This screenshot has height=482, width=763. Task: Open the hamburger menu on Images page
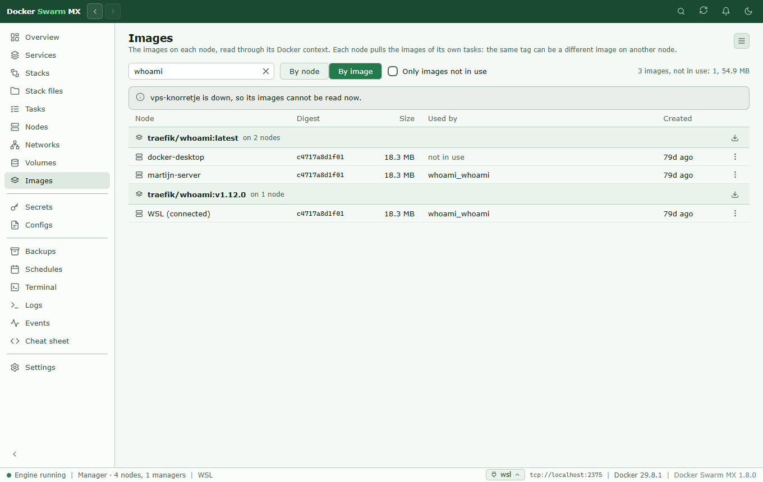[742, 41]
